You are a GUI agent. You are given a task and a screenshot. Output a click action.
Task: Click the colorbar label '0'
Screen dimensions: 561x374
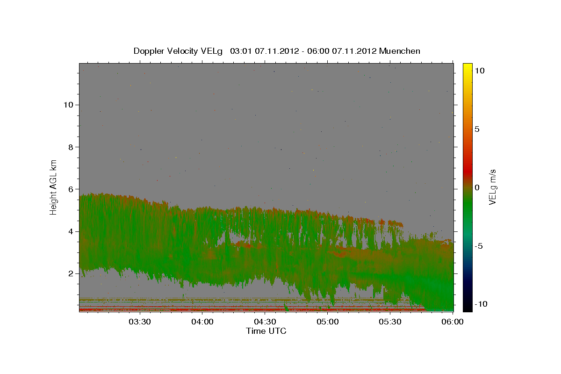[x=477, y=187]
